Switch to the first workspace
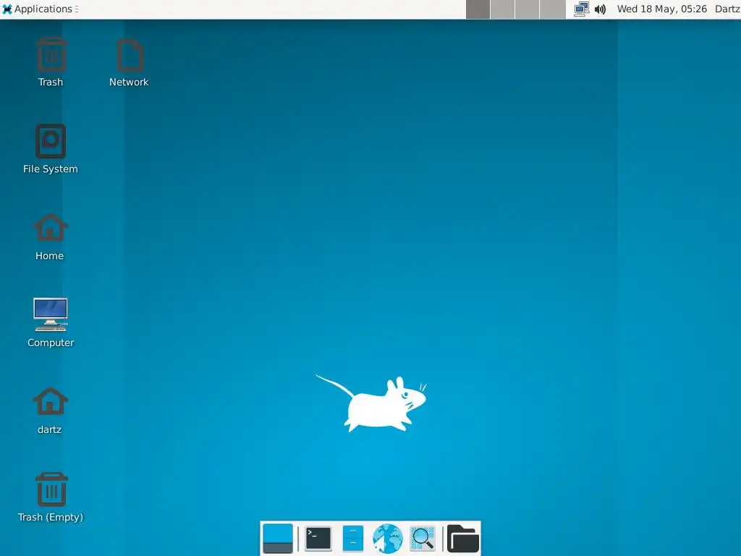 point(478,9)
